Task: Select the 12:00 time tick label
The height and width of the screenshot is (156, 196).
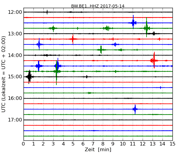Action: click(x=15, y=12)
